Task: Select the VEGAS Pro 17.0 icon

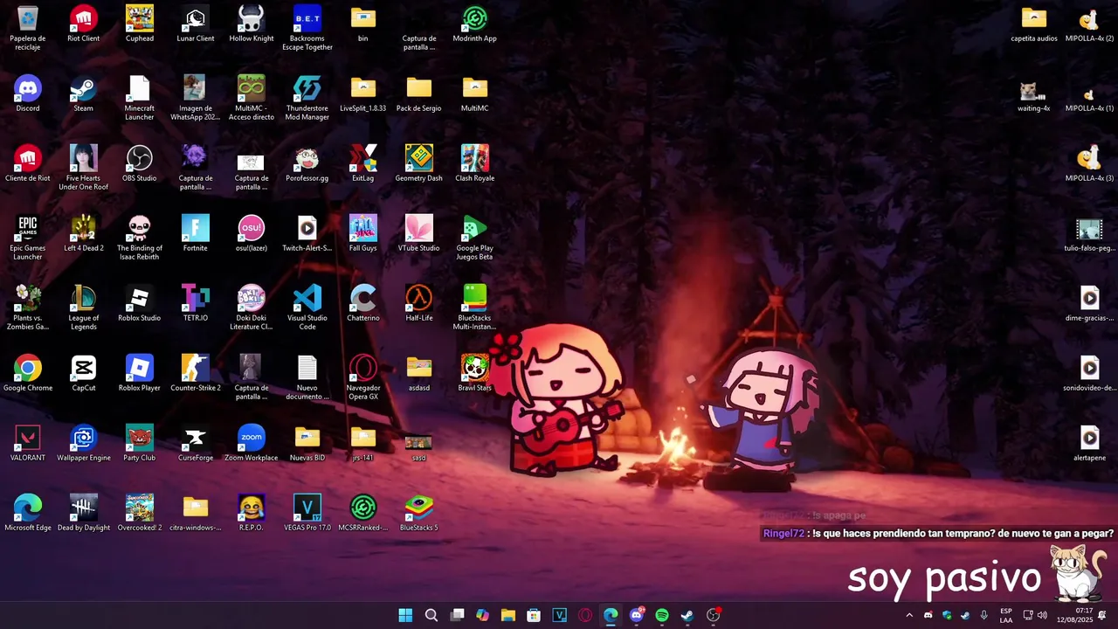Action: coord(307,513)
